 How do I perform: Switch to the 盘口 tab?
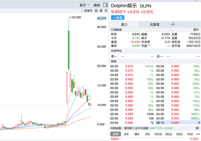point(124,24)
